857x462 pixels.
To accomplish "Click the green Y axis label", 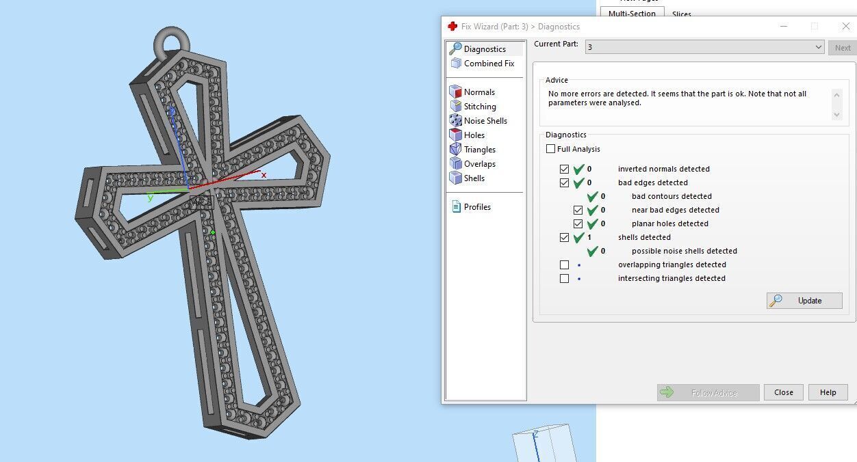I will pyautogui.click(x=150, y=198).
